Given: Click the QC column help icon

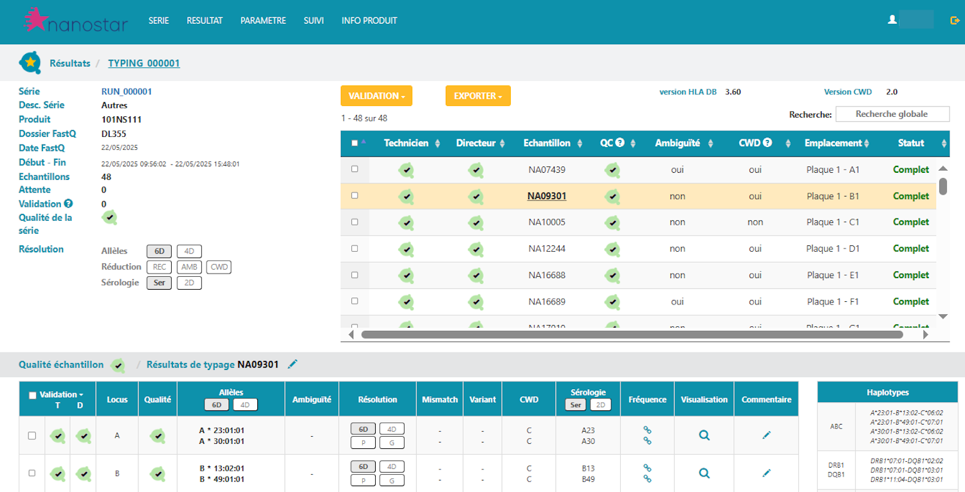Looking at the screenshot, I should point(620,143).
